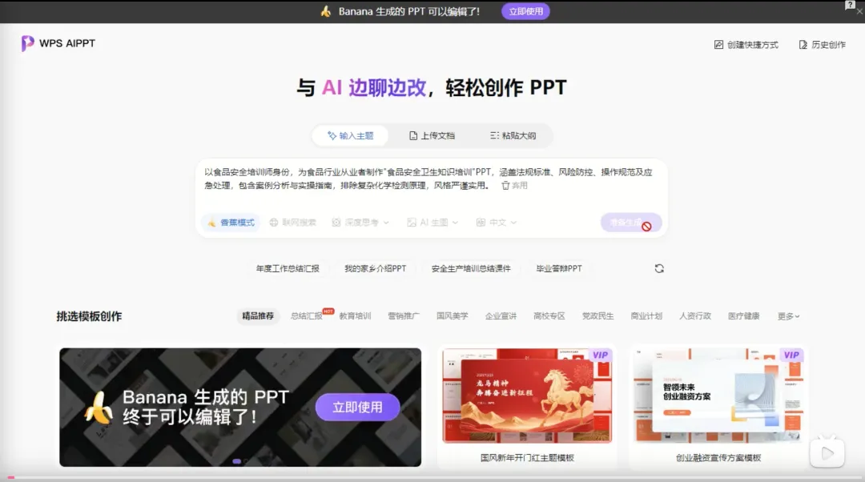Open the 国风新年开门红主题模板 thumbnail

pos(527,396)
